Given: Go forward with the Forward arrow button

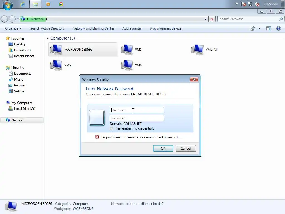Looking at the screenshot, I should tap(12, 19).
